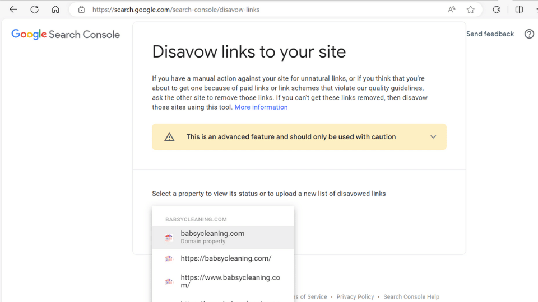
Task: Go back using the browser back arrow
Action: click(13, 10)
